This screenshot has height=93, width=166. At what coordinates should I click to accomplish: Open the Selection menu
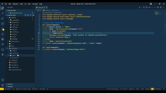(x=15, y=4)
